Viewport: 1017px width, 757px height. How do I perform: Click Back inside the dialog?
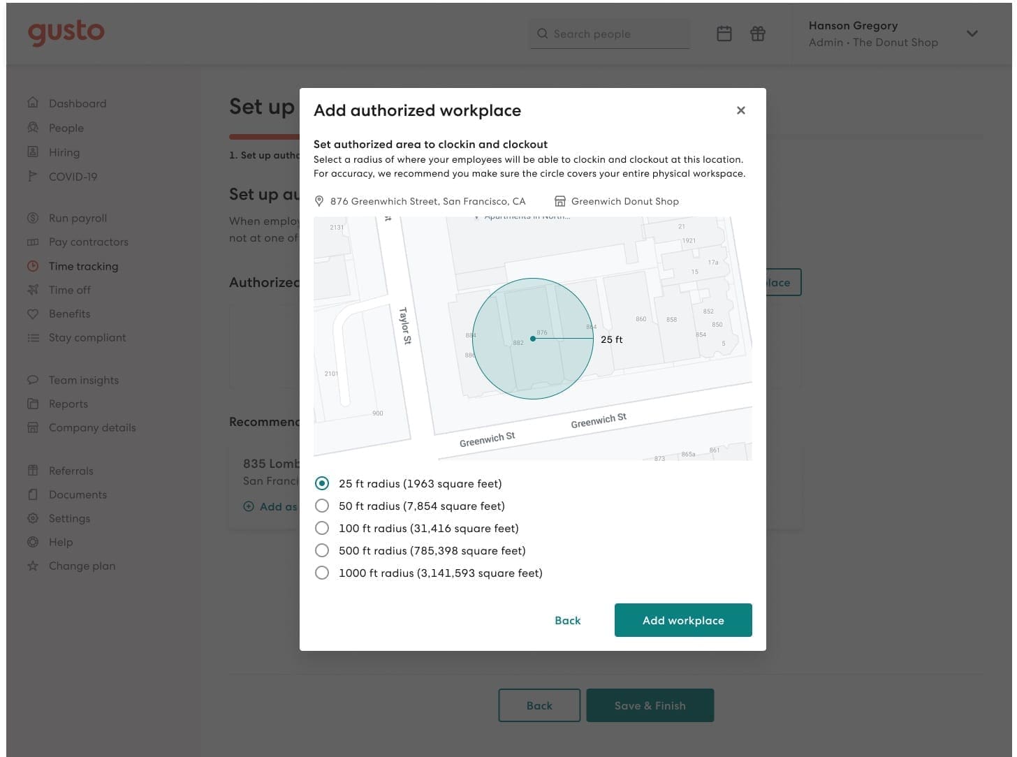567,620
